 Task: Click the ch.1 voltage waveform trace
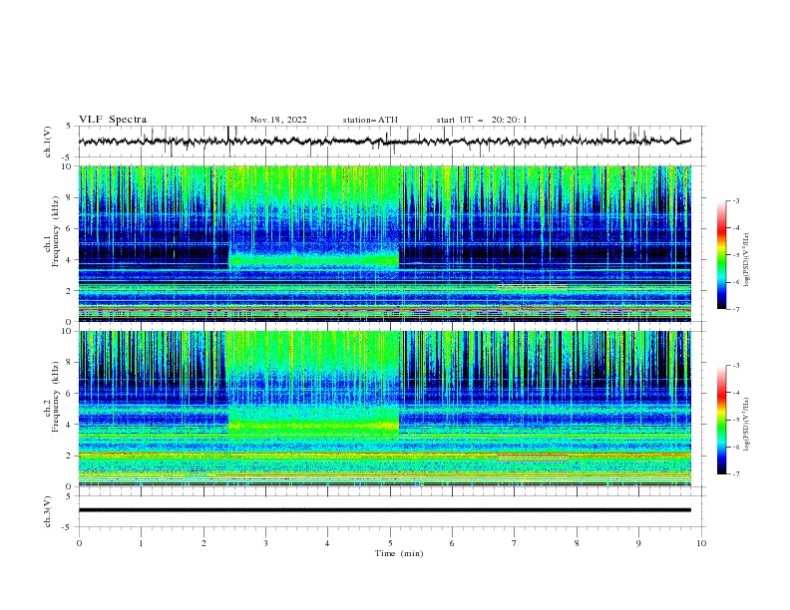[x=384, y=142]
